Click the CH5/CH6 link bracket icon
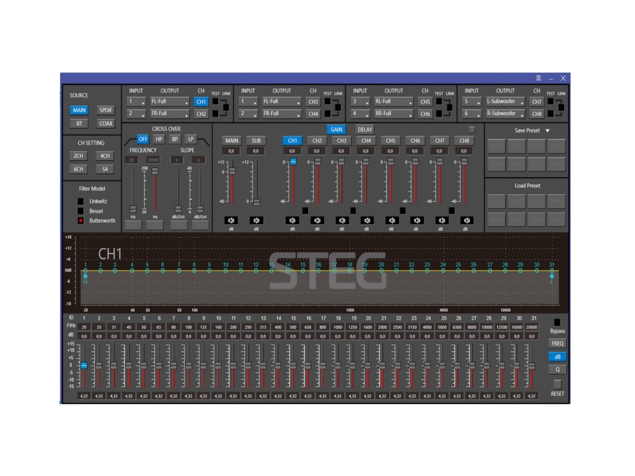635x476 pixels. (449, 108)
